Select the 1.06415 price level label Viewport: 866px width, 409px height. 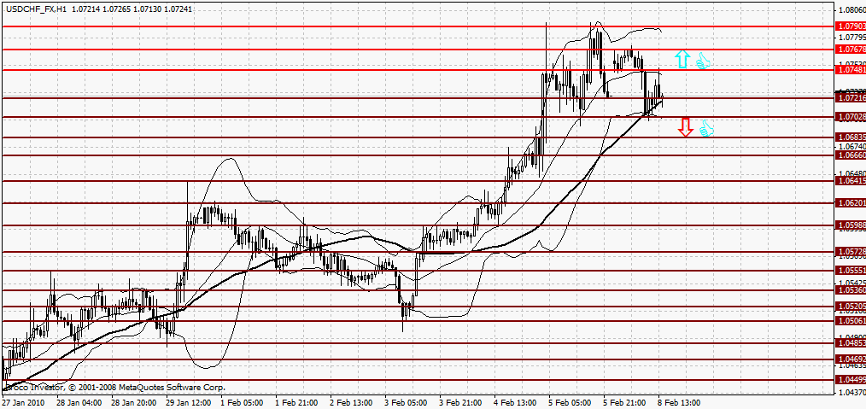coord(851,180)
